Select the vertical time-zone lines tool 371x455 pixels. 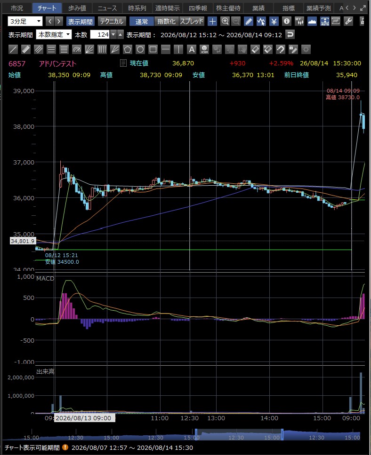[x=102, y=49]
